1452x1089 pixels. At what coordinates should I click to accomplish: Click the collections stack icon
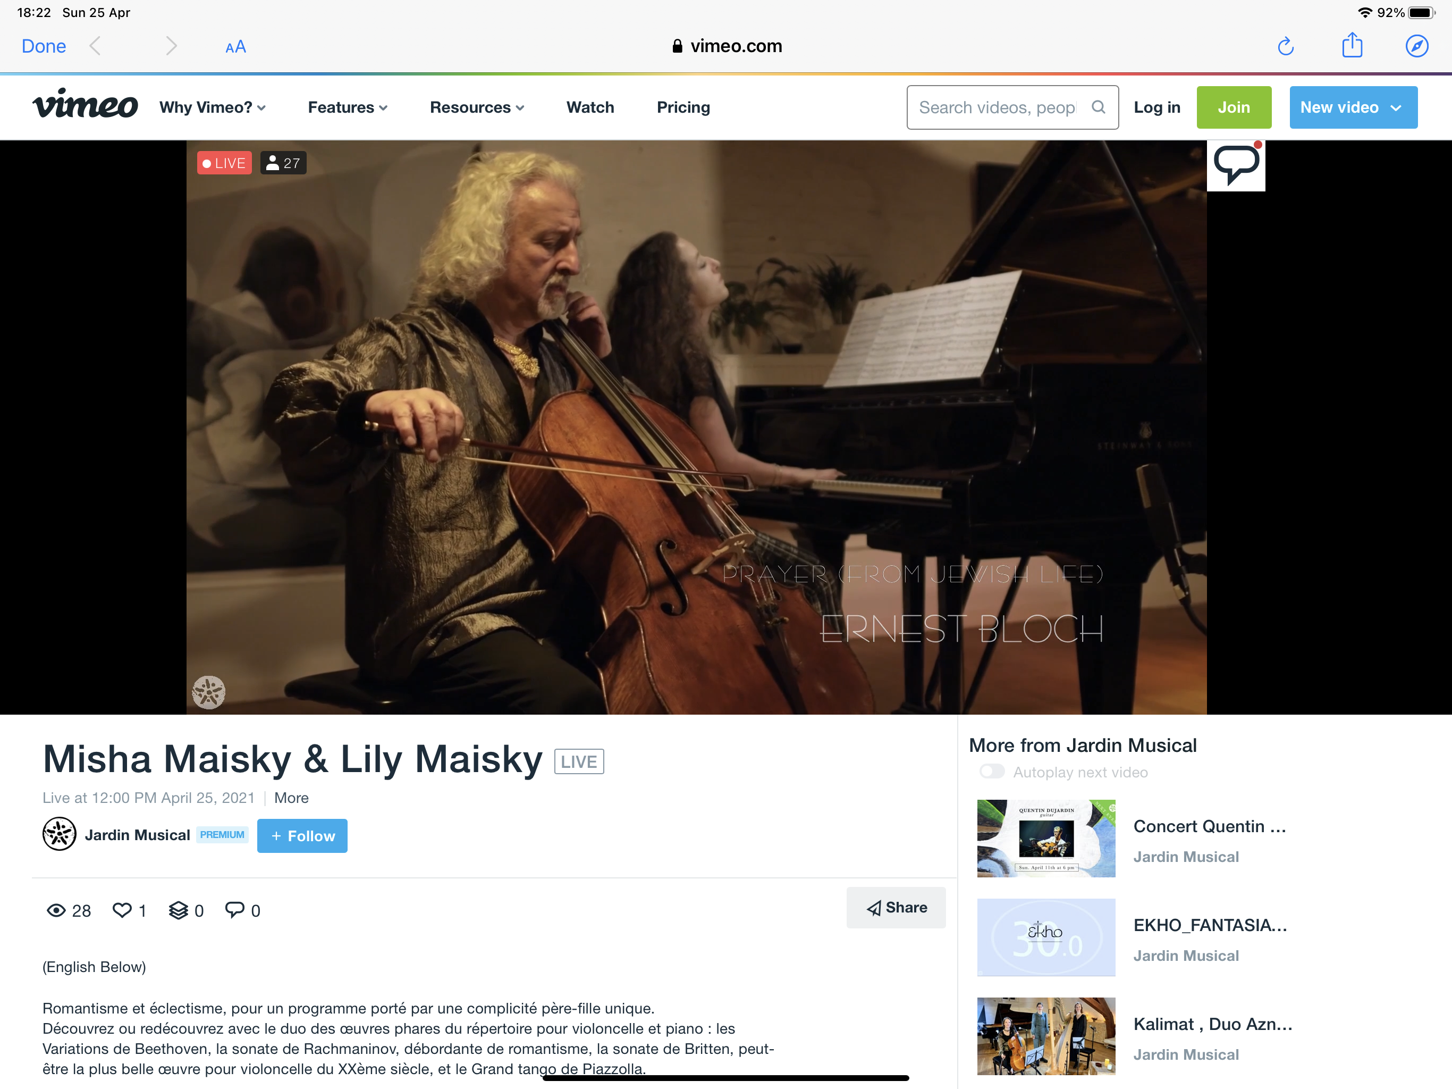tap(178, 910)
